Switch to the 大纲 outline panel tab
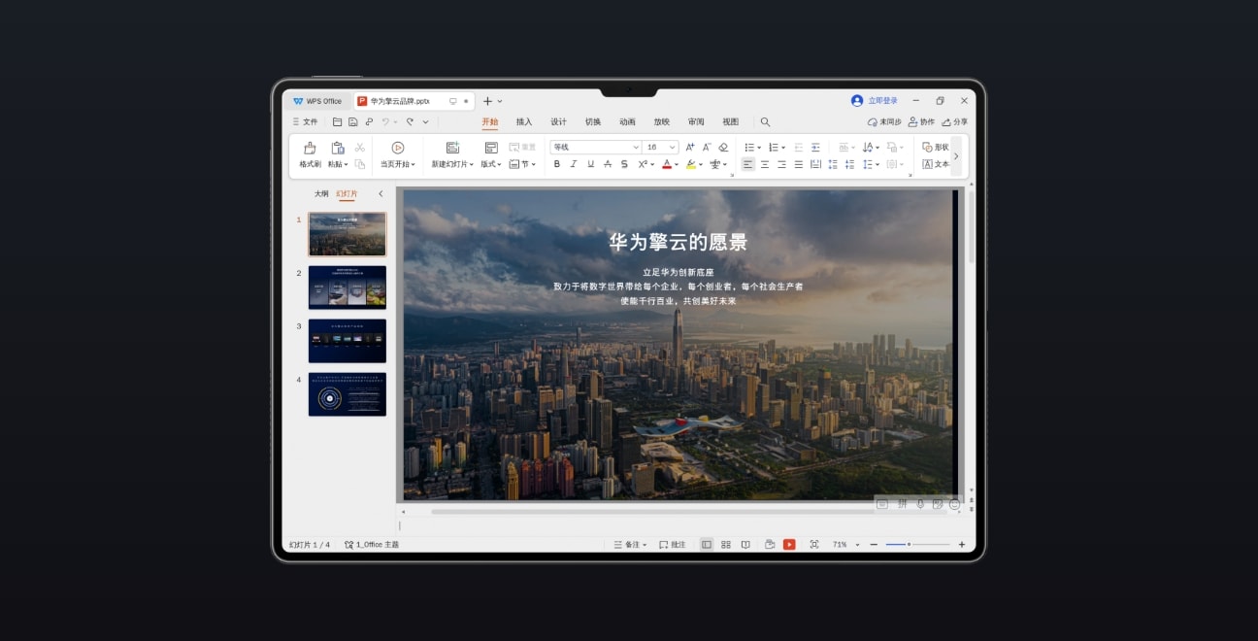1258x641 pixels. (x=321, y=194)
